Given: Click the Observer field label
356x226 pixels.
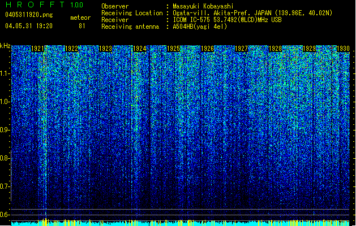Looking at the screenshot, I should tap(115, 6).
